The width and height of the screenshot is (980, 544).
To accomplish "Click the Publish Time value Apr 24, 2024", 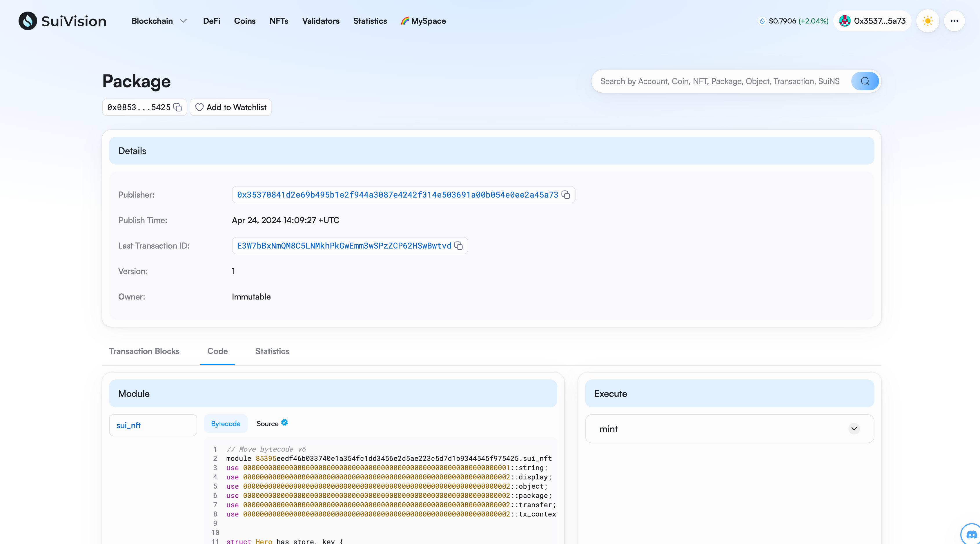I will coord(286,220).
